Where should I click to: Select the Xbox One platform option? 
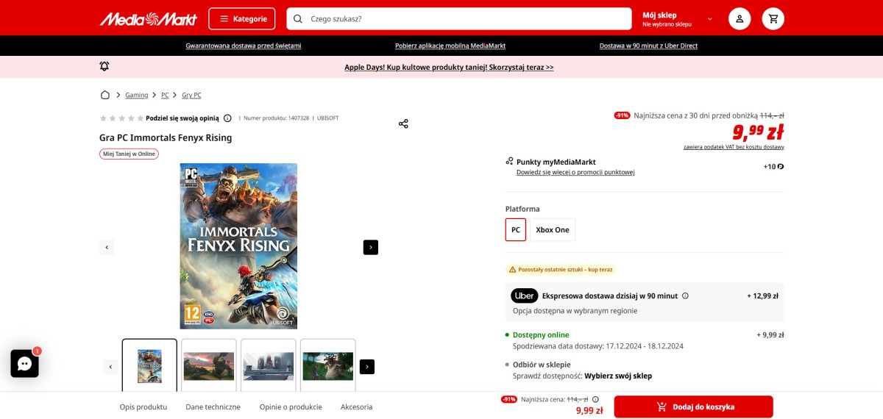(553, 229)
